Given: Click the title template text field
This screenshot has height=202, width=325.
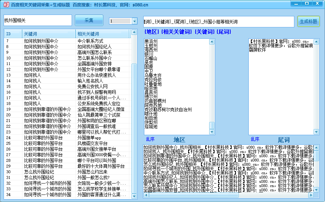Looking at the screenshot, I should 218,22.
